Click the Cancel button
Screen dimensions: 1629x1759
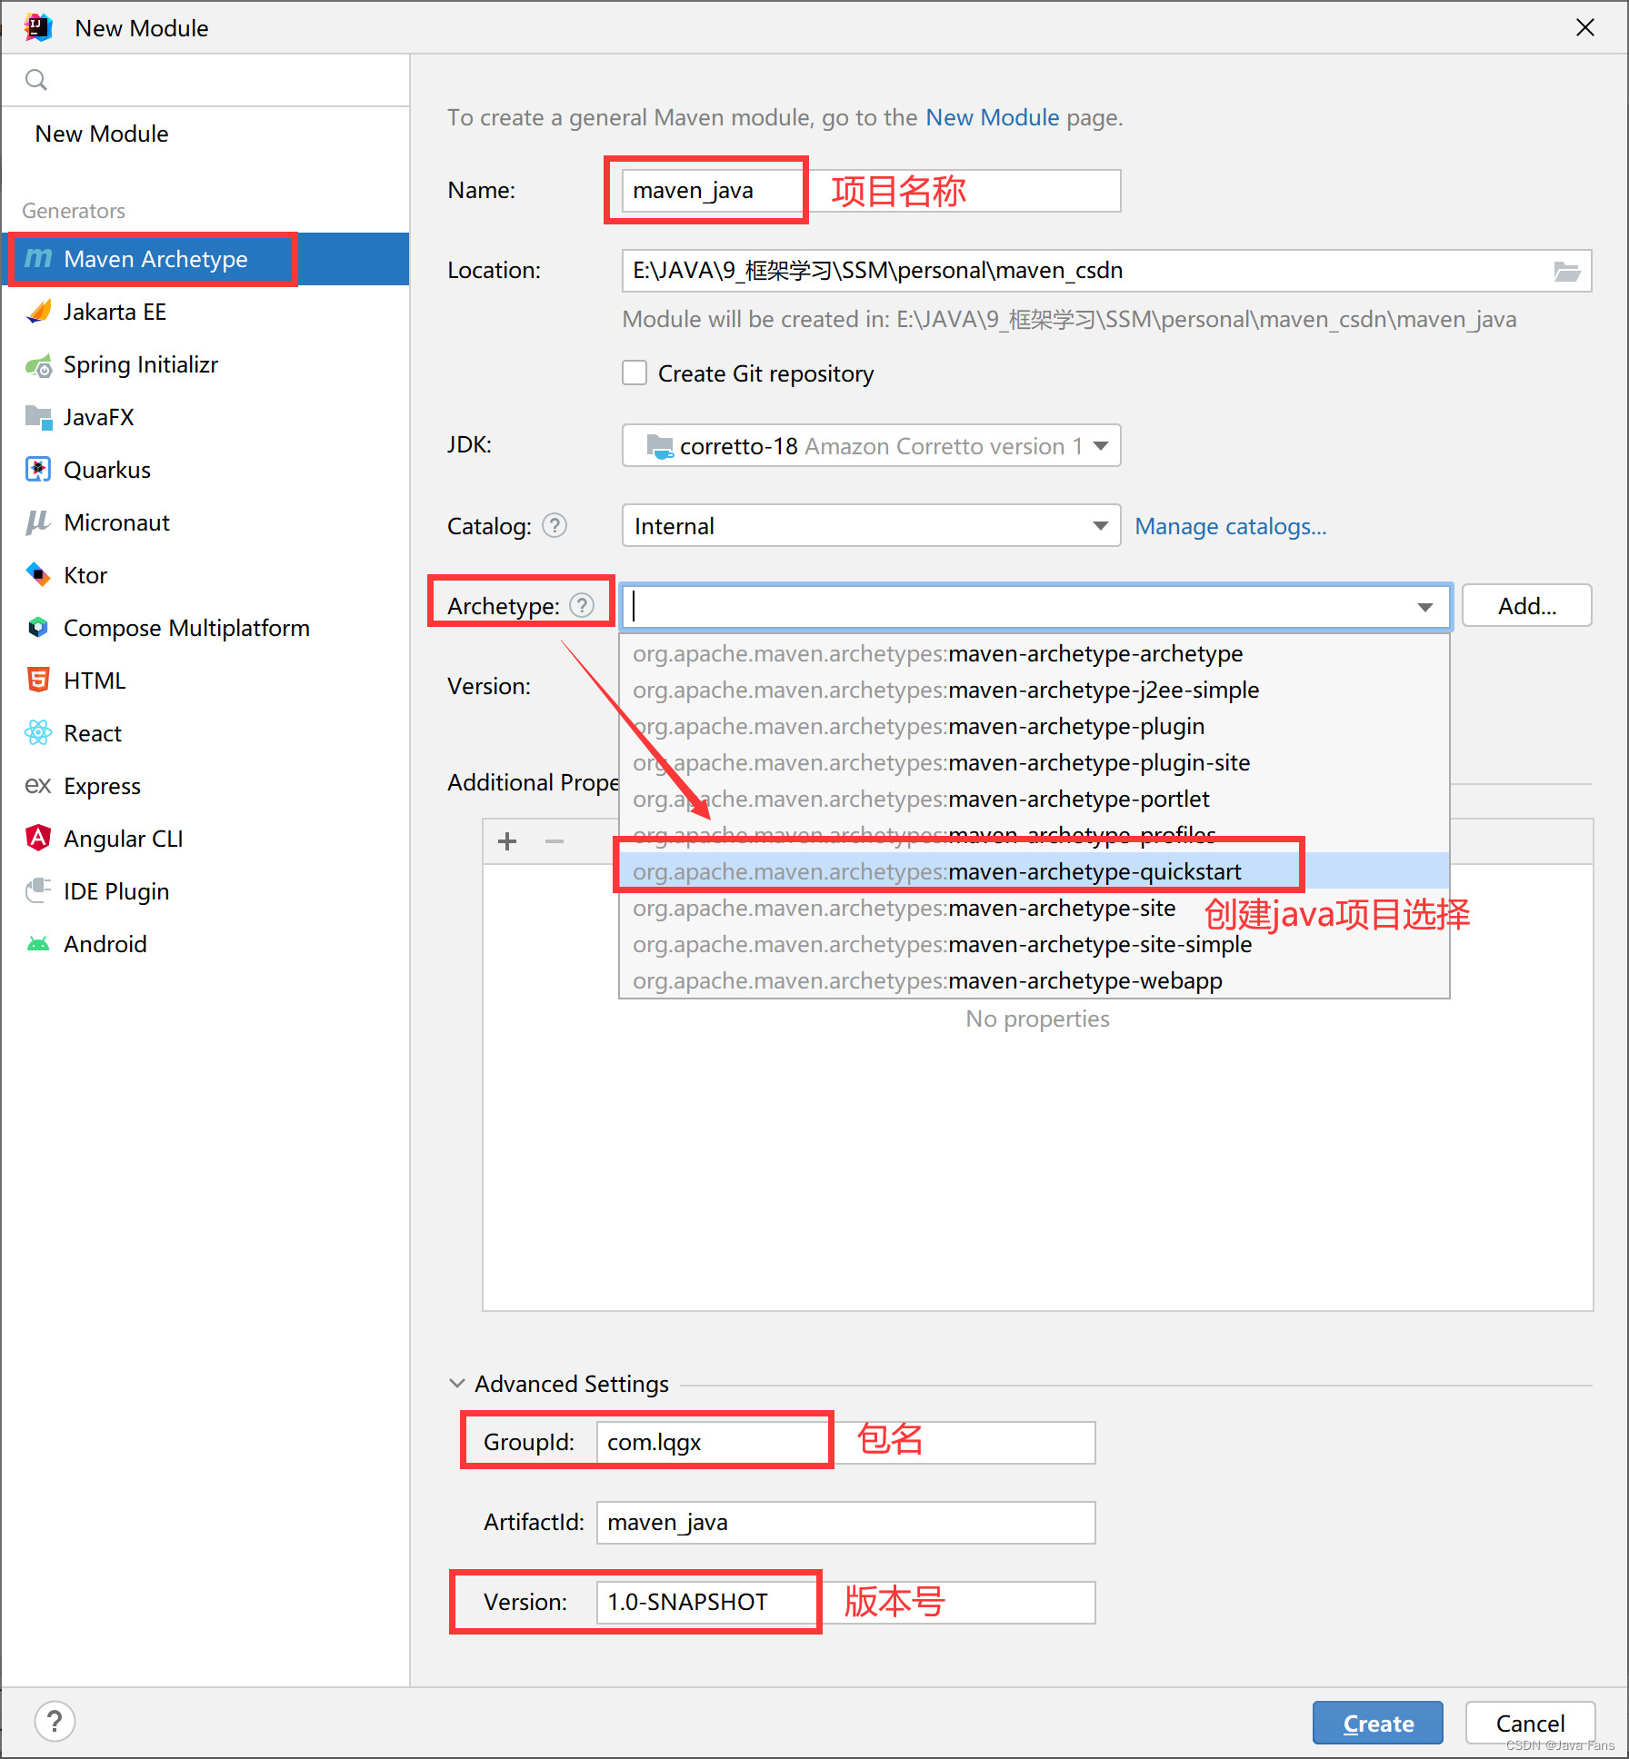1530,1723
